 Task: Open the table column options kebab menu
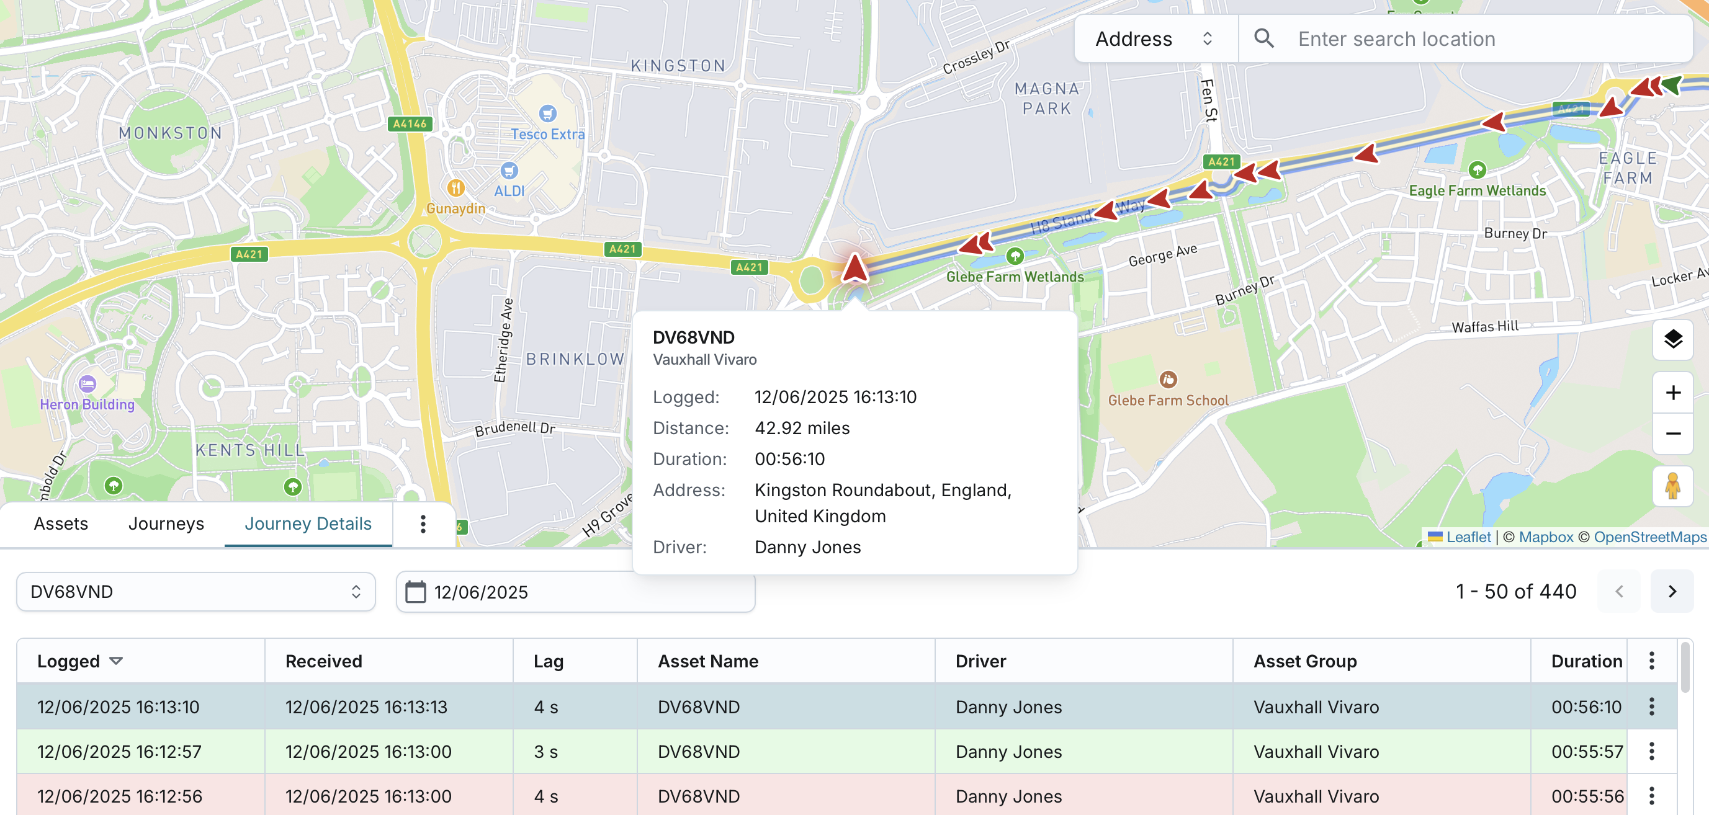click(x=1651, y=661)
